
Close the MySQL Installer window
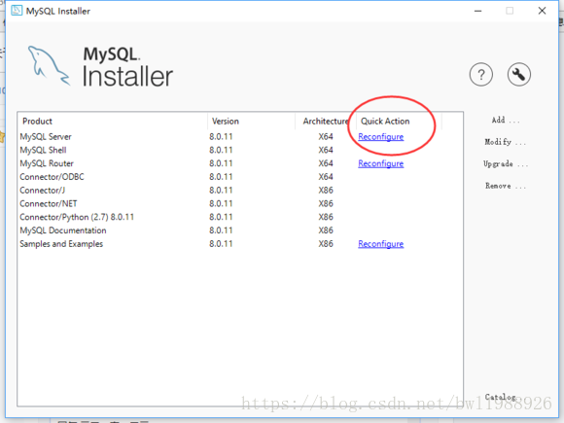click(542, 11)
